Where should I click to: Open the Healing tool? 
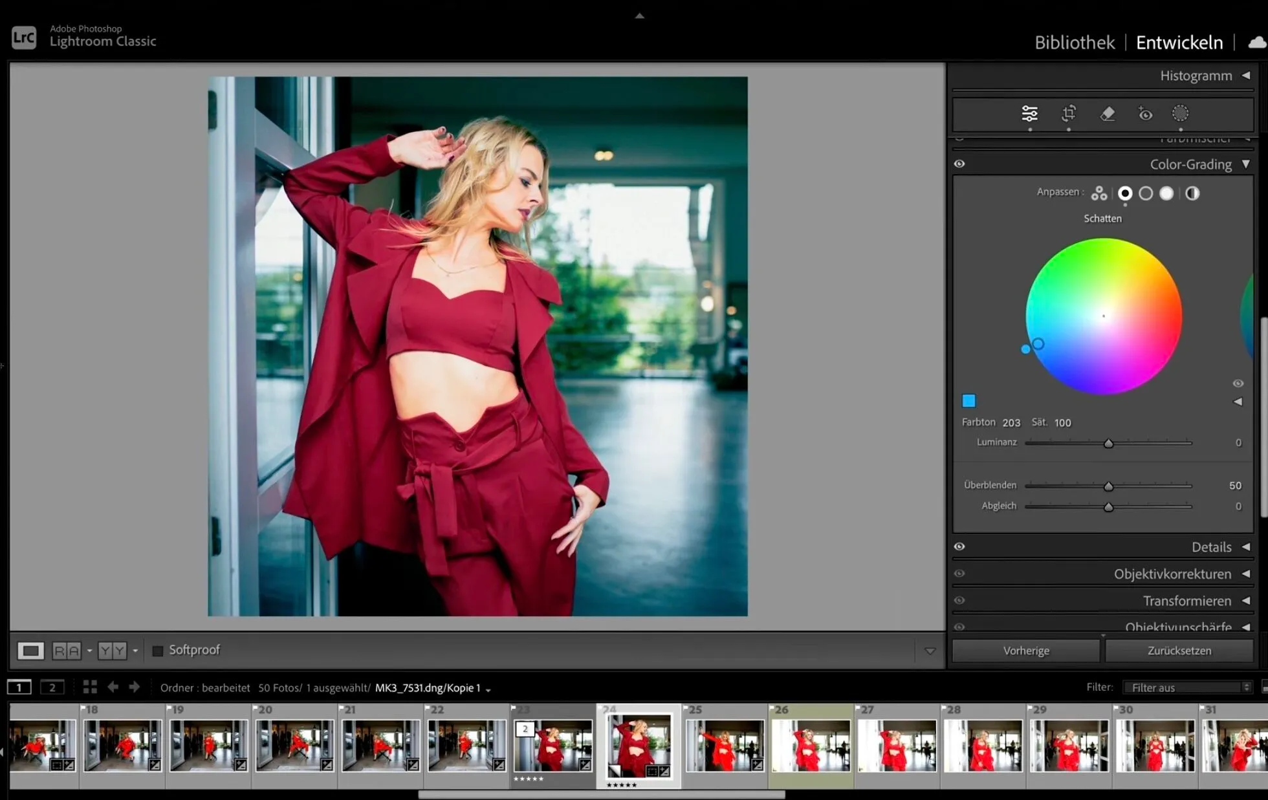tap(1108, 114)
